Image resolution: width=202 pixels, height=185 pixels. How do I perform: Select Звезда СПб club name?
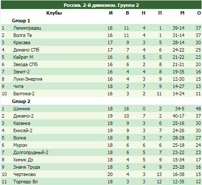click(x=25, y=64)
